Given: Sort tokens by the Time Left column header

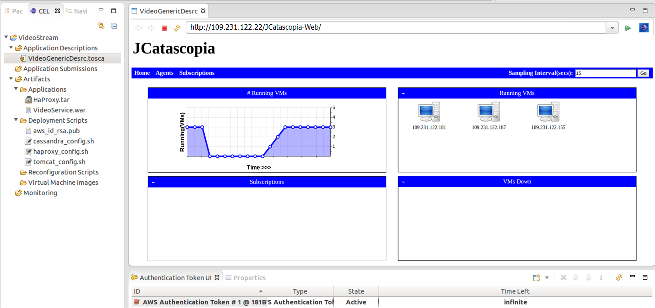Looking at the screenshot, I should point(515,291).
